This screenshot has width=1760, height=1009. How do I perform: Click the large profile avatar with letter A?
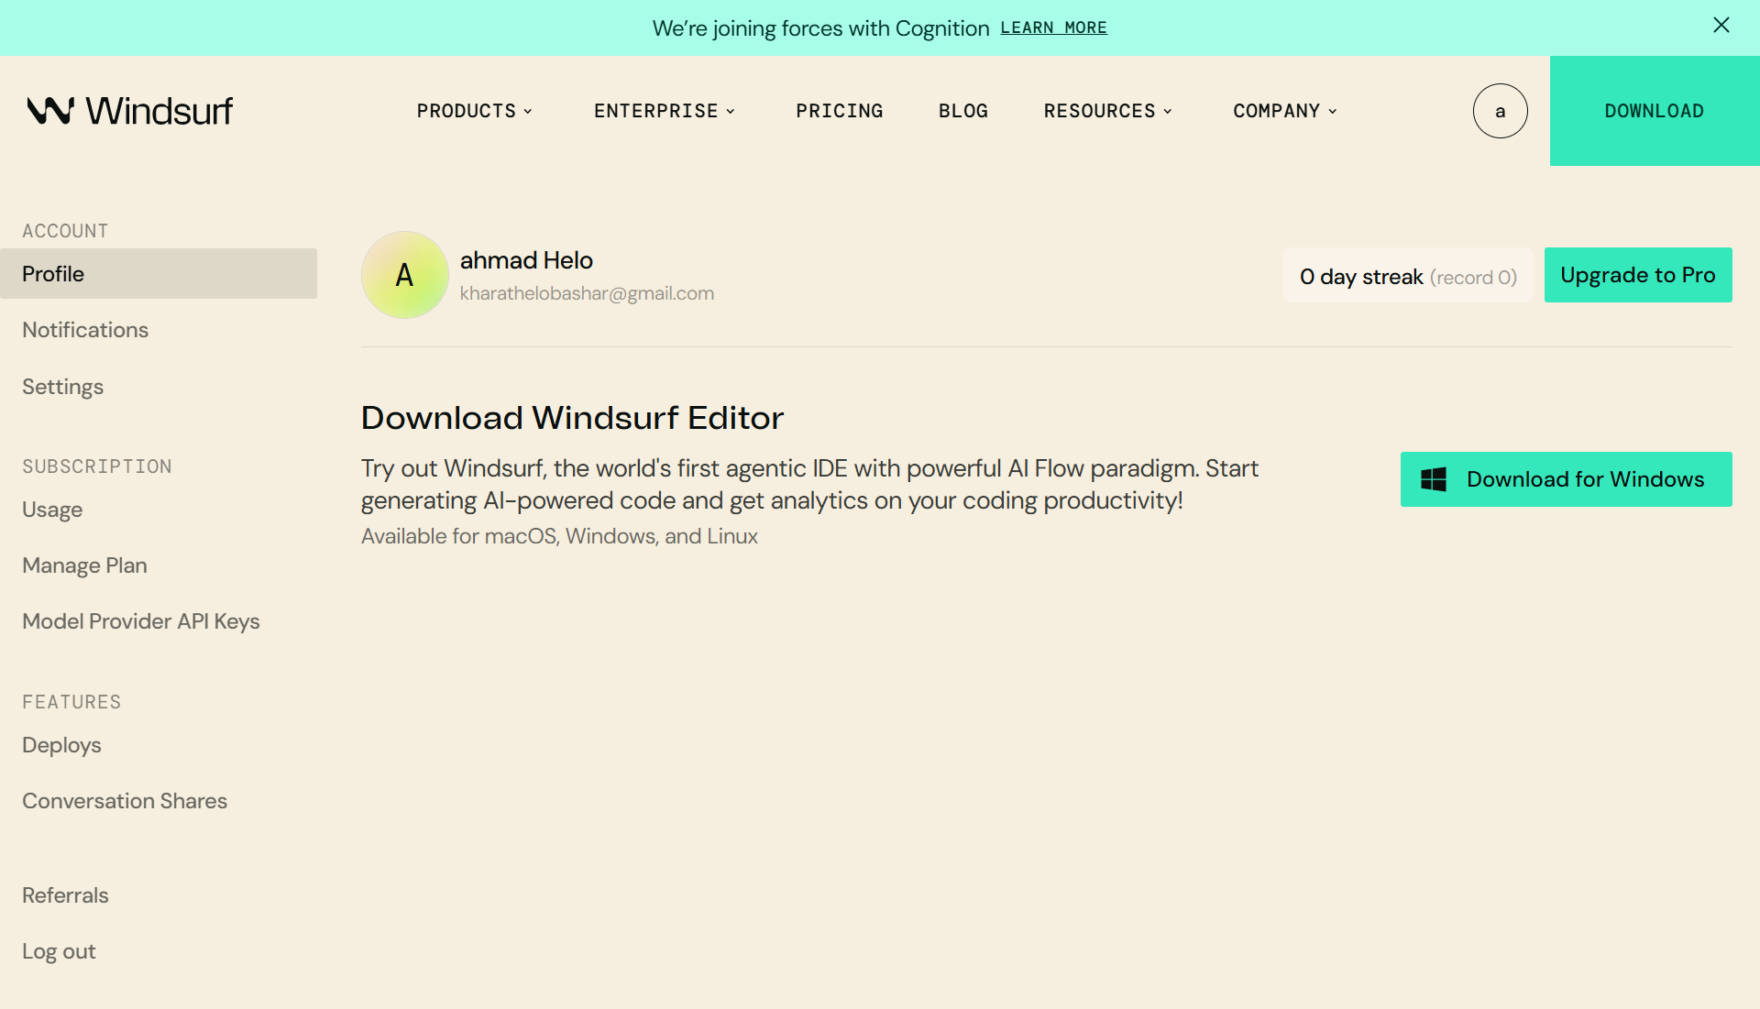point(404,275)
